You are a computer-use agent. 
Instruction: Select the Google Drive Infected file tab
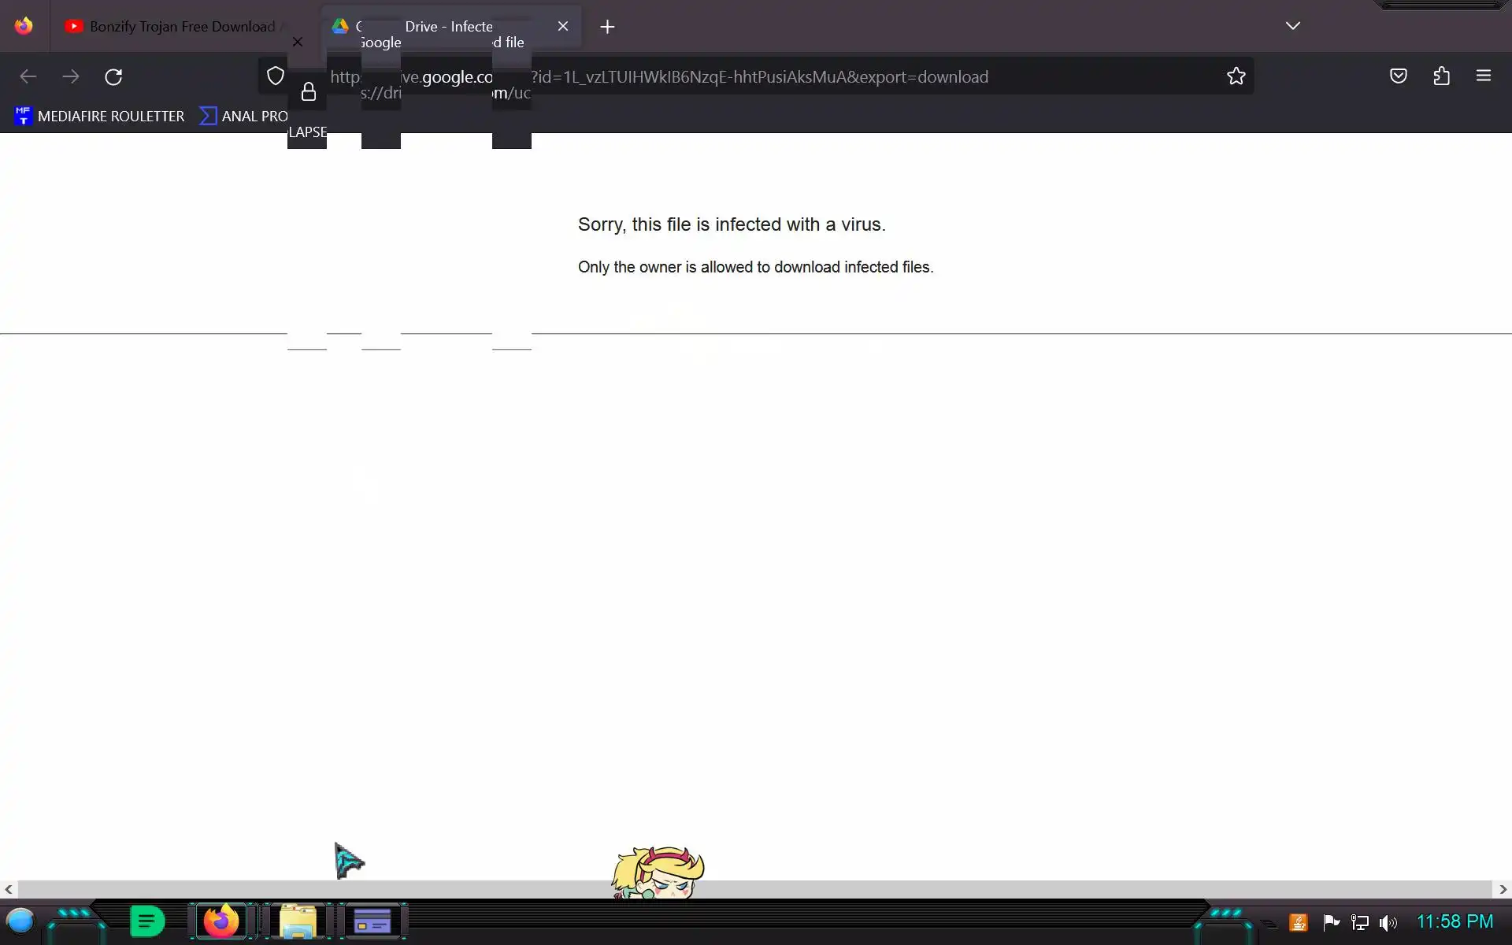point(449,27)
